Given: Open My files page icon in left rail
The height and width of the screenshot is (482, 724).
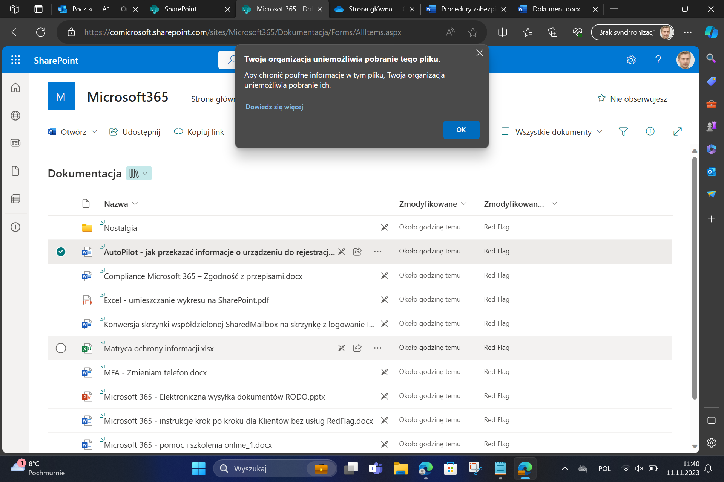Looking at the screenshot, I should point(15,171).
